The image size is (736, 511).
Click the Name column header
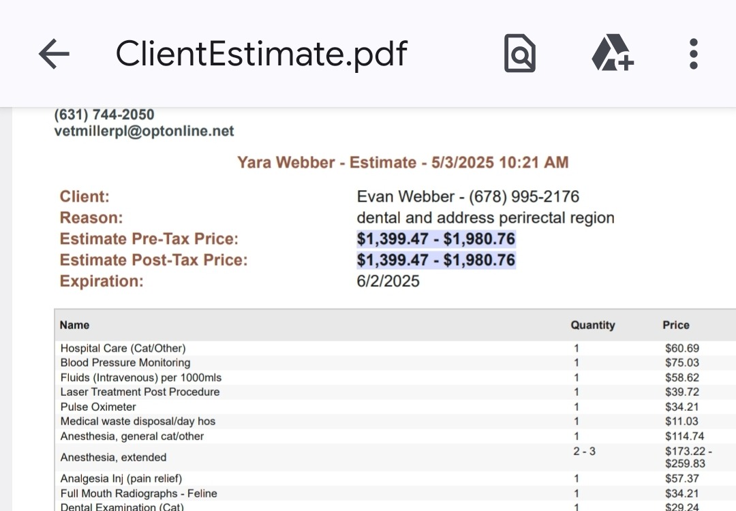tap(74, 325)
